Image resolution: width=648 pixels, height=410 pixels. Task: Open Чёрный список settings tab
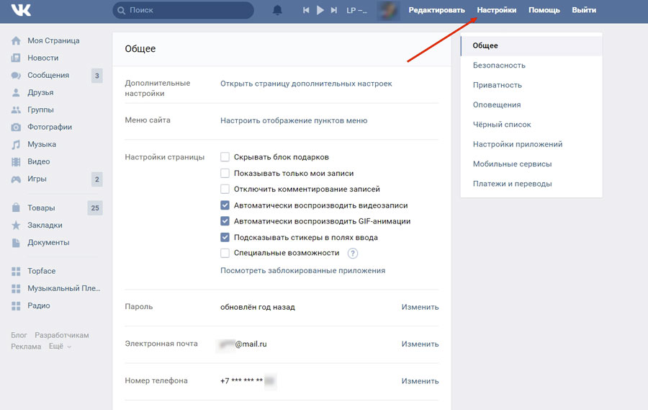[x=531, y=125]
